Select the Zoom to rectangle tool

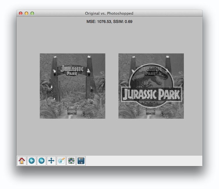point(61,161)
